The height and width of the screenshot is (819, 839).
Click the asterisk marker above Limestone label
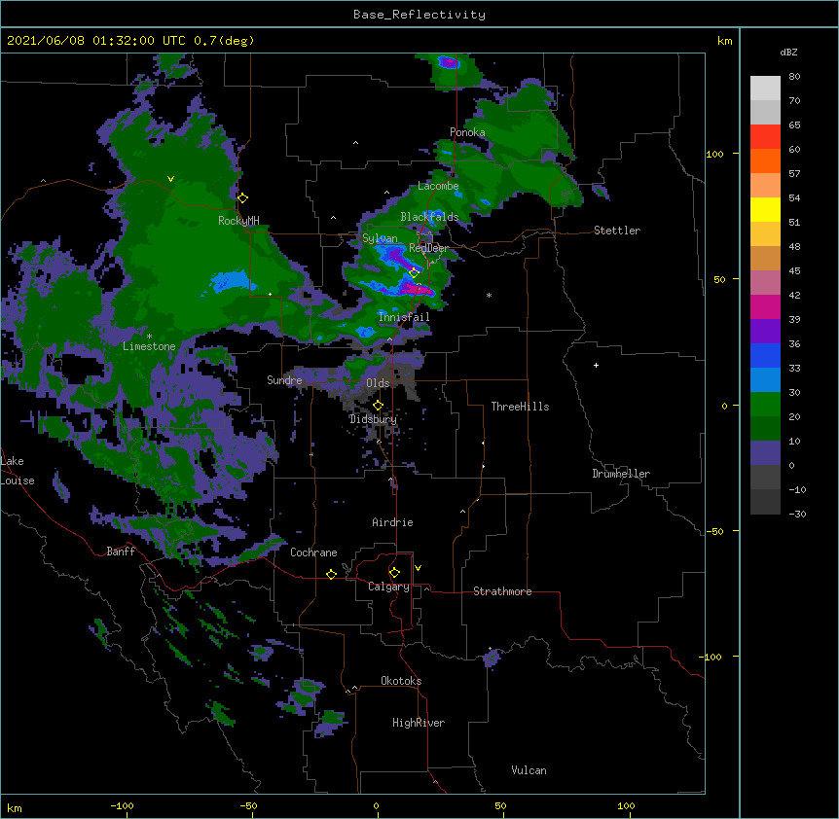click(x=149, y=337)
